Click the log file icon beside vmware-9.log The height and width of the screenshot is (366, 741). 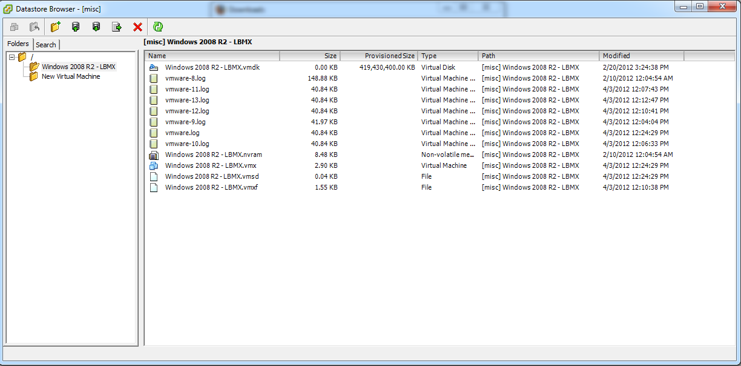click(154, 122)
